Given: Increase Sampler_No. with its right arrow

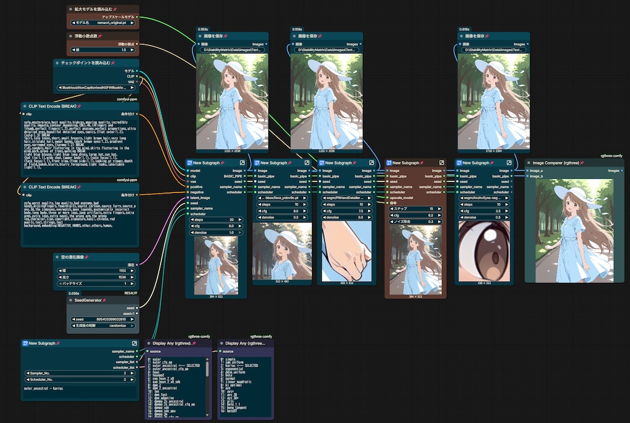Looking at the screenshot, I should click(132, 373).
